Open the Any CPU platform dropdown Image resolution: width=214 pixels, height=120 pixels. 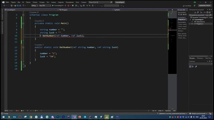(x=45, y=6)
